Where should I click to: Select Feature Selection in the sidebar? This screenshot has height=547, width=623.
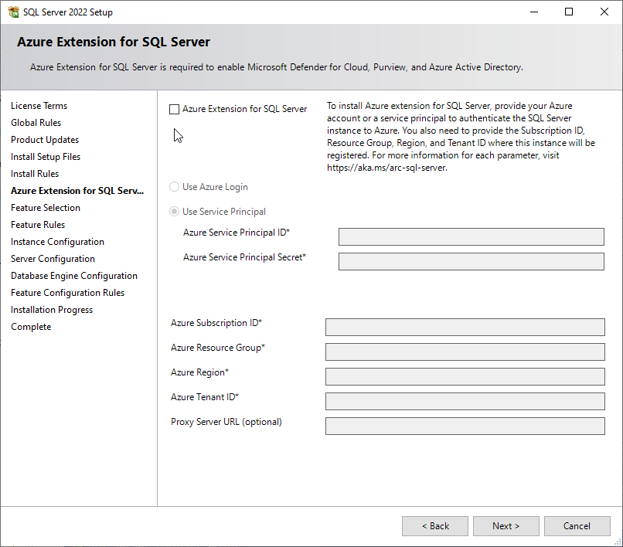[46, 208]
